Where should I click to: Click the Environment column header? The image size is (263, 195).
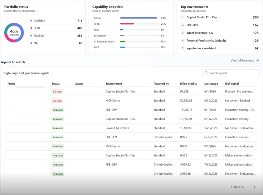[114, 84]
